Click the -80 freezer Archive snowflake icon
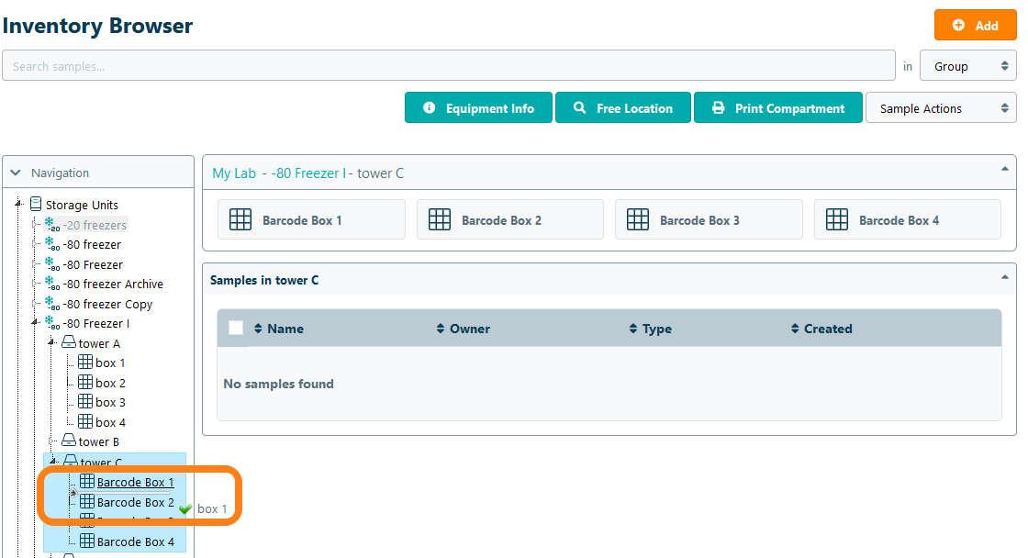This screenshot has width=1028, height=558. point(50,284)
